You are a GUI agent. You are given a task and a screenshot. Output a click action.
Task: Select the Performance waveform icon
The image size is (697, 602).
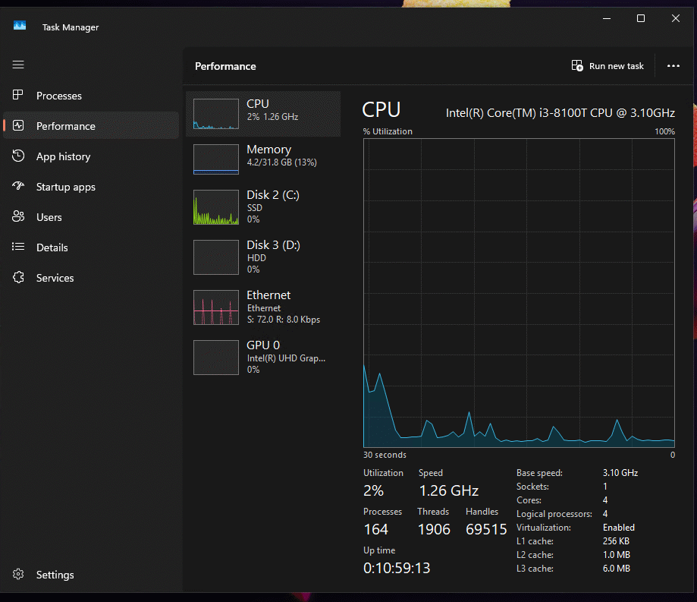tap(19, 126)
